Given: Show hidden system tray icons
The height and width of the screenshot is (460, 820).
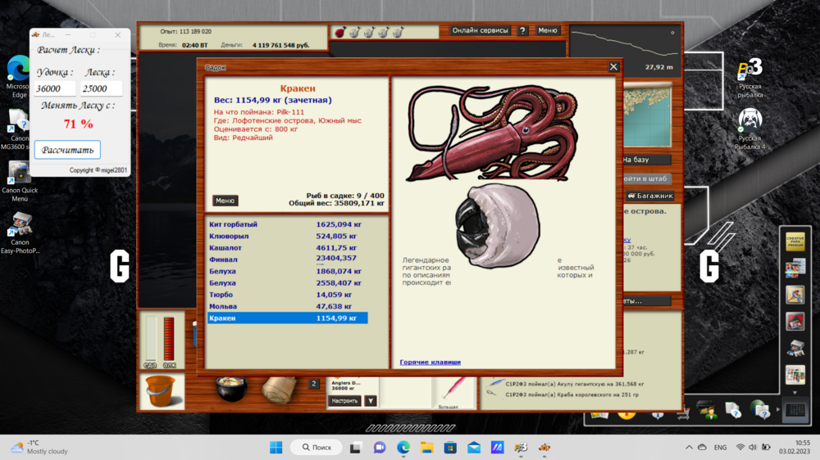Looking at the screenshot, I should [689, 448].
